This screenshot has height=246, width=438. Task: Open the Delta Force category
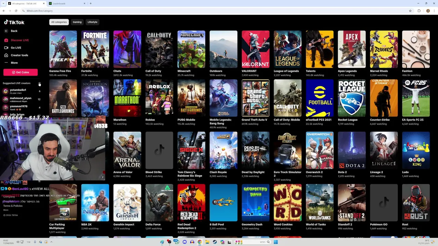point(159,203)
